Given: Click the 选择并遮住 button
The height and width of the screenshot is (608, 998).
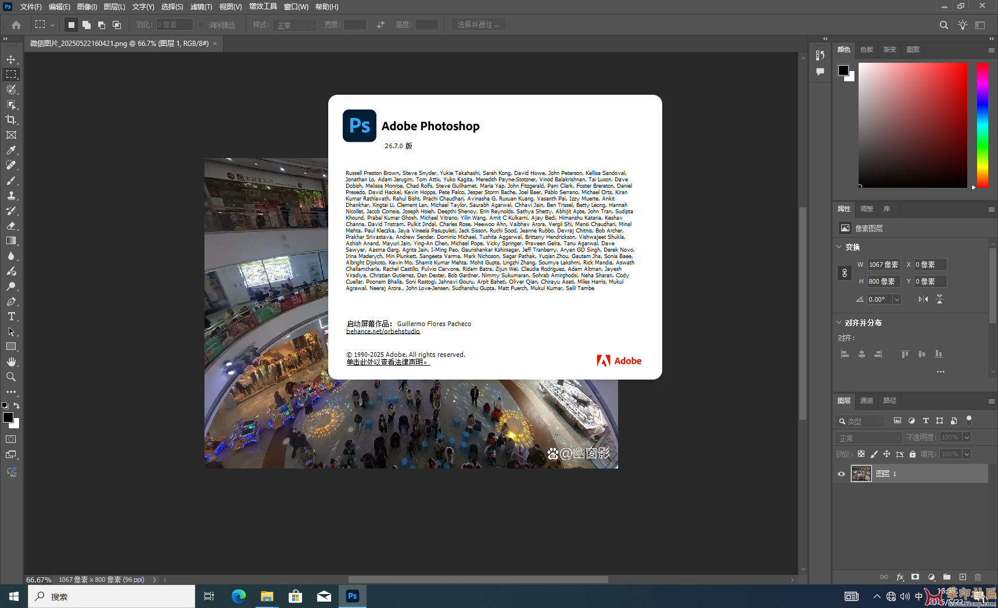Looking at the screenshot, I should (478, 24).
